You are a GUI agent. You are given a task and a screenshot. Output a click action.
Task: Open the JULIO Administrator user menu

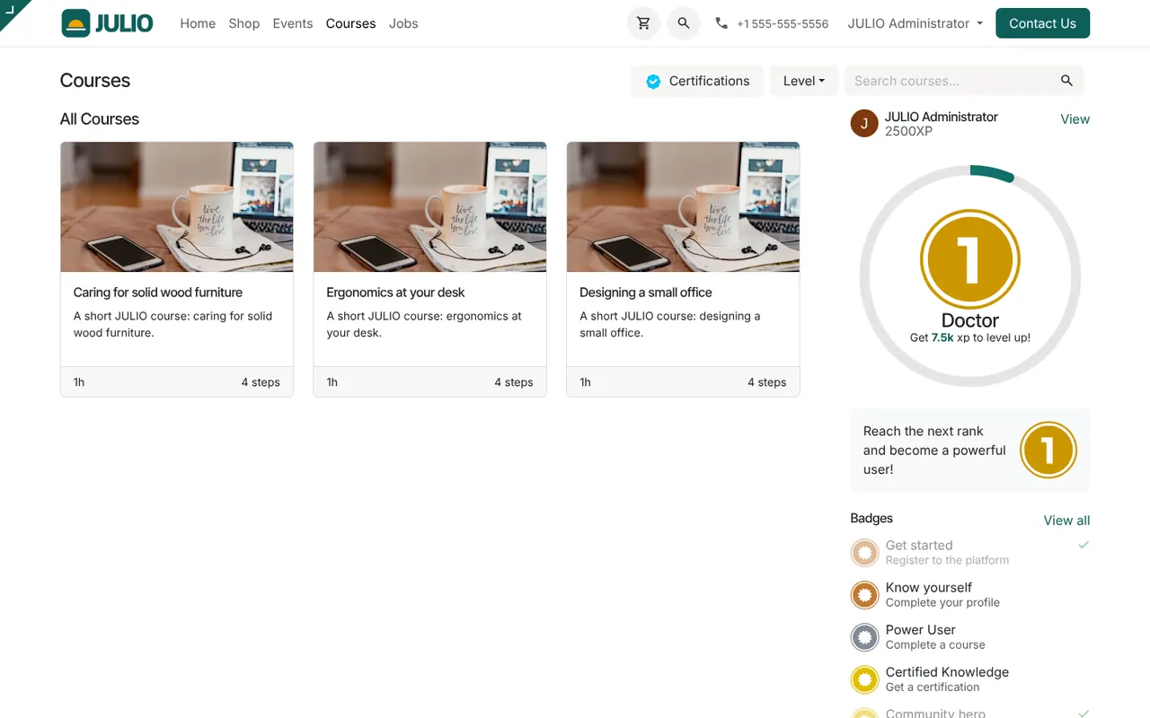click(915, 23)
